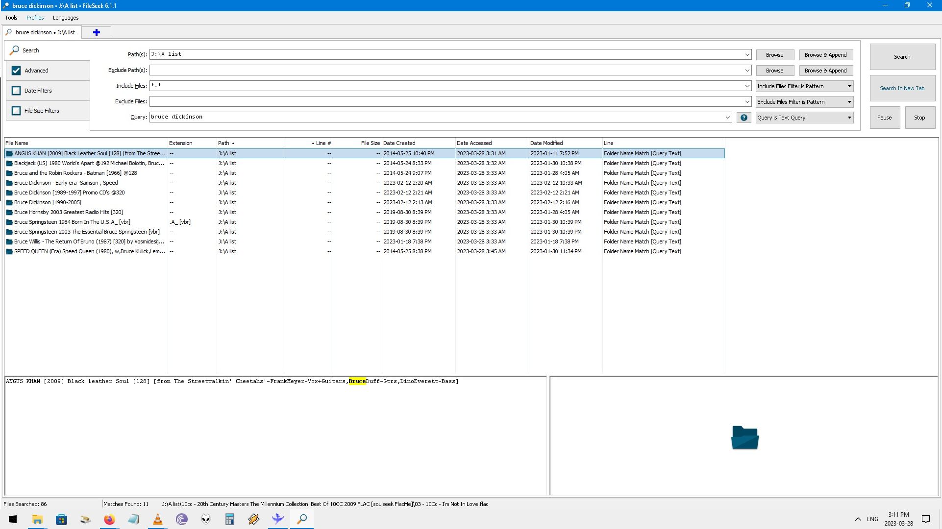
Task: Open the Profiles menu
Action: (35, 18)
